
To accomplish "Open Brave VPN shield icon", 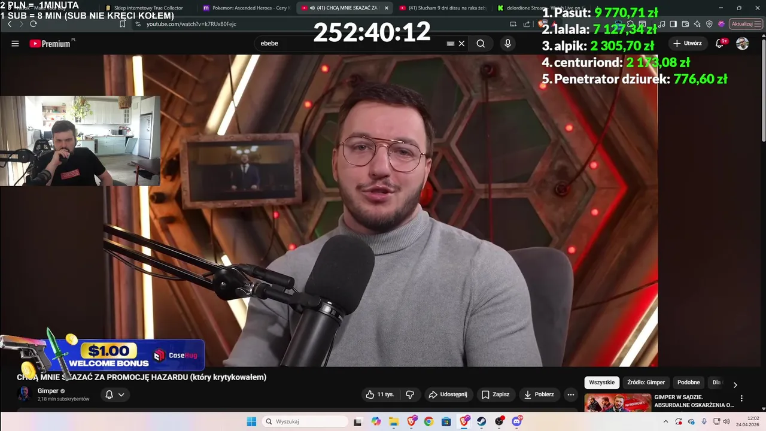I will 709,24.
